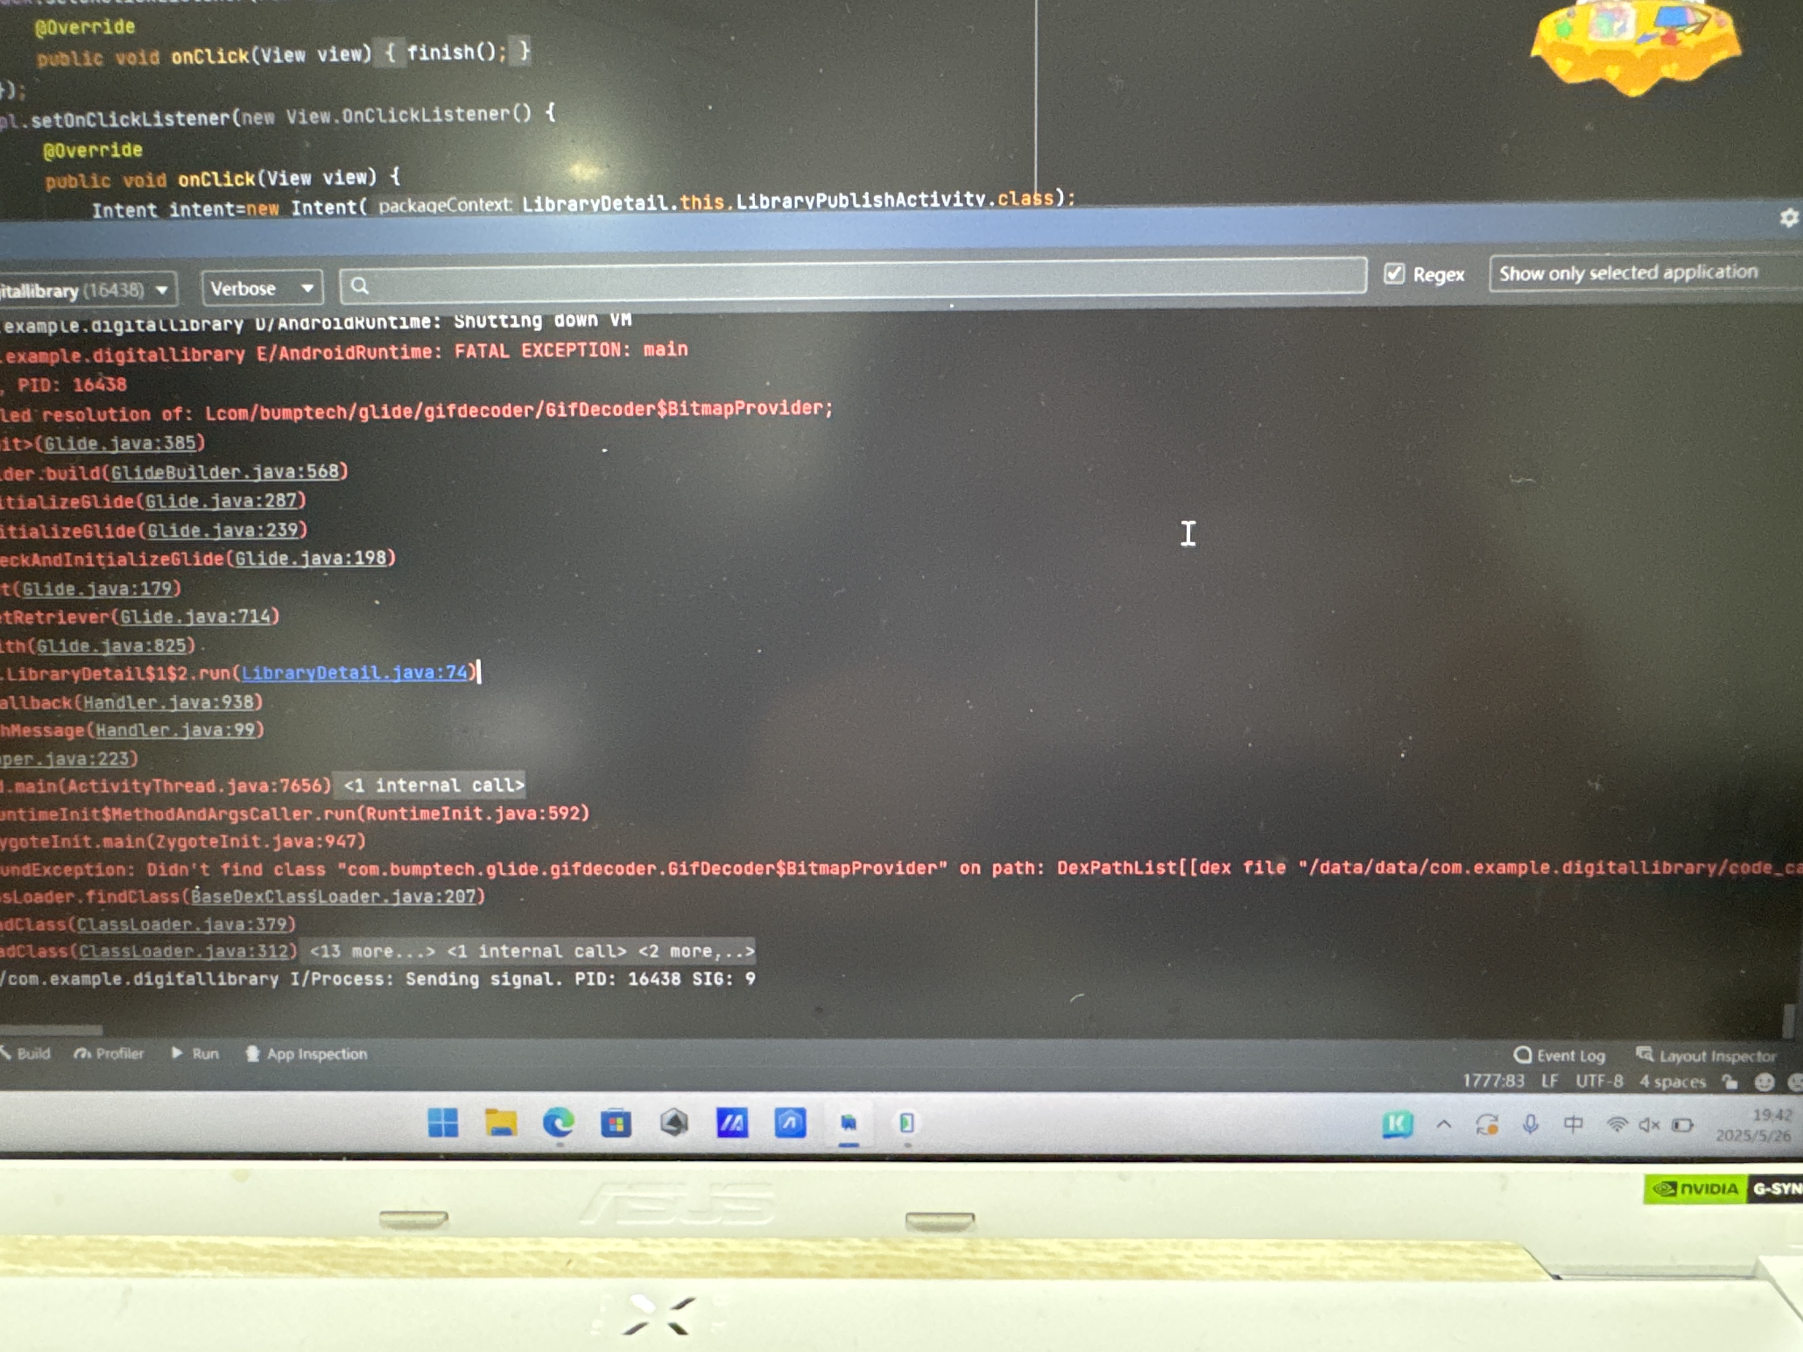Open Microsoft Edge from the taskbar
This screenshot has width=1803, height=1352.
click(x=559, y=1124)
